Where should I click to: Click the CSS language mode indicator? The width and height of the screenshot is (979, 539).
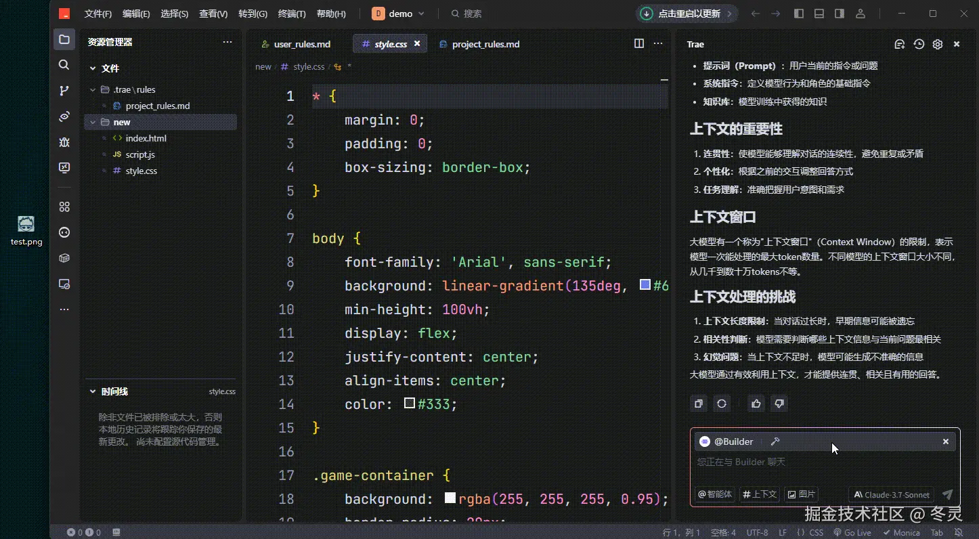click(810, 532)
